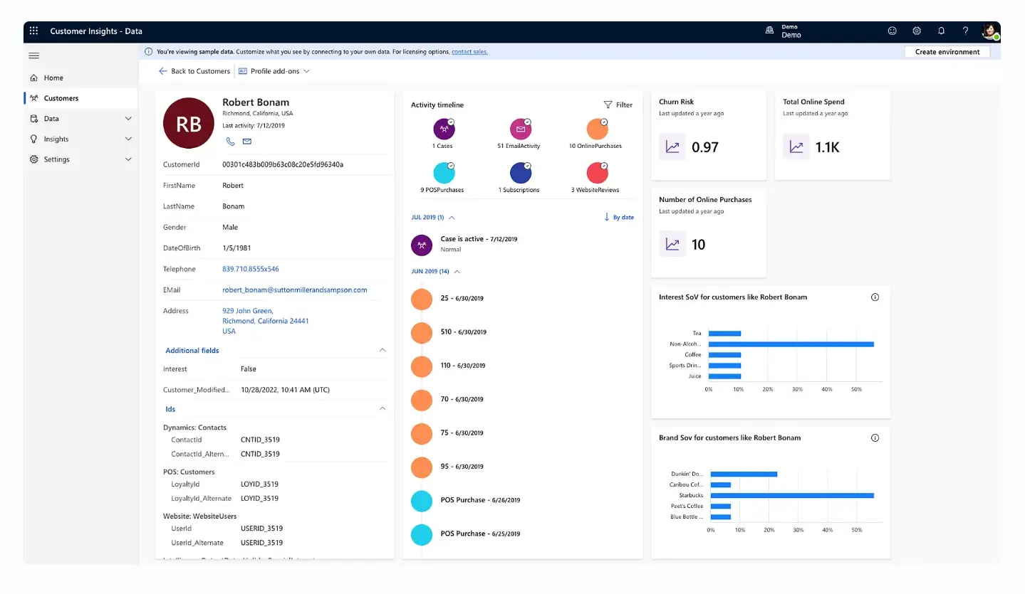The height and width of the screenshot is (594, 1025).
Task: Click the Tea bar in Interest chart
Action: pyautogui.click(x=724, y=334)
